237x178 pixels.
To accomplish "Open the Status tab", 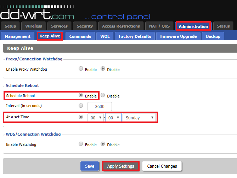I will 223,26.
